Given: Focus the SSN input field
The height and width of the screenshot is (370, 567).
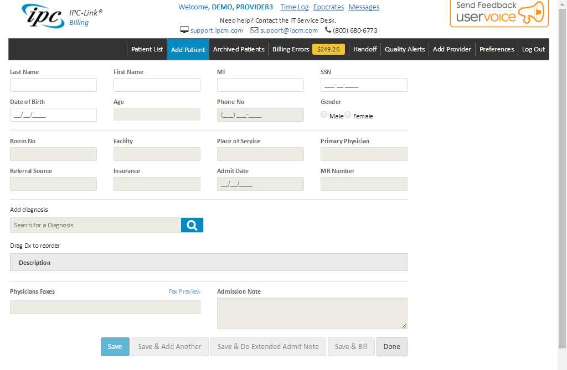Looking at the screenshot, I should [364, 85].
